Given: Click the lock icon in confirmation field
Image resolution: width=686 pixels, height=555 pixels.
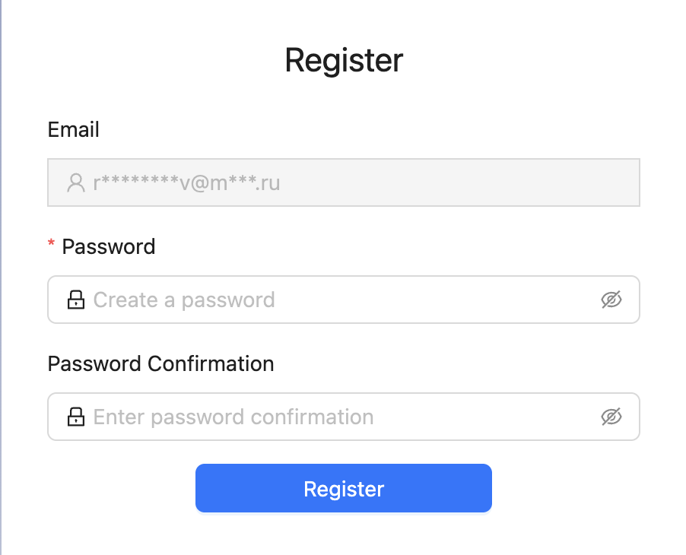Looking at the screenshot, I should tap(75, 417).
